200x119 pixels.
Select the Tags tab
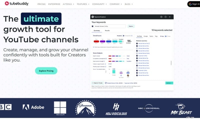156,36
